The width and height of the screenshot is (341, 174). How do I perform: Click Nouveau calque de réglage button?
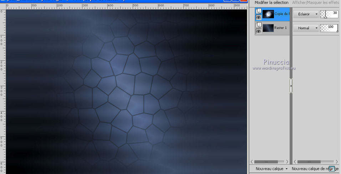[x=315, y=169]
